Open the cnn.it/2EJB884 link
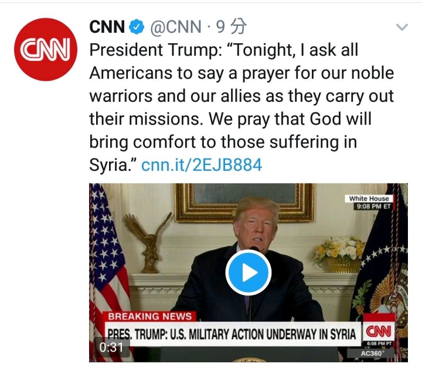Image resolution: width=422 pixels, height=372 pixels. click(202, 164)
